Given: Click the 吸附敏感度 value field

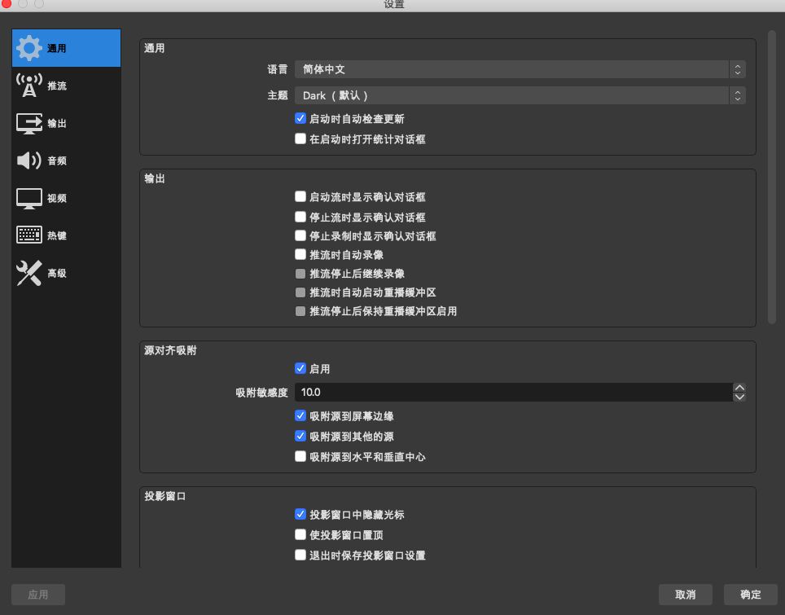Looking at the screenshot, I should coord(514,392).
